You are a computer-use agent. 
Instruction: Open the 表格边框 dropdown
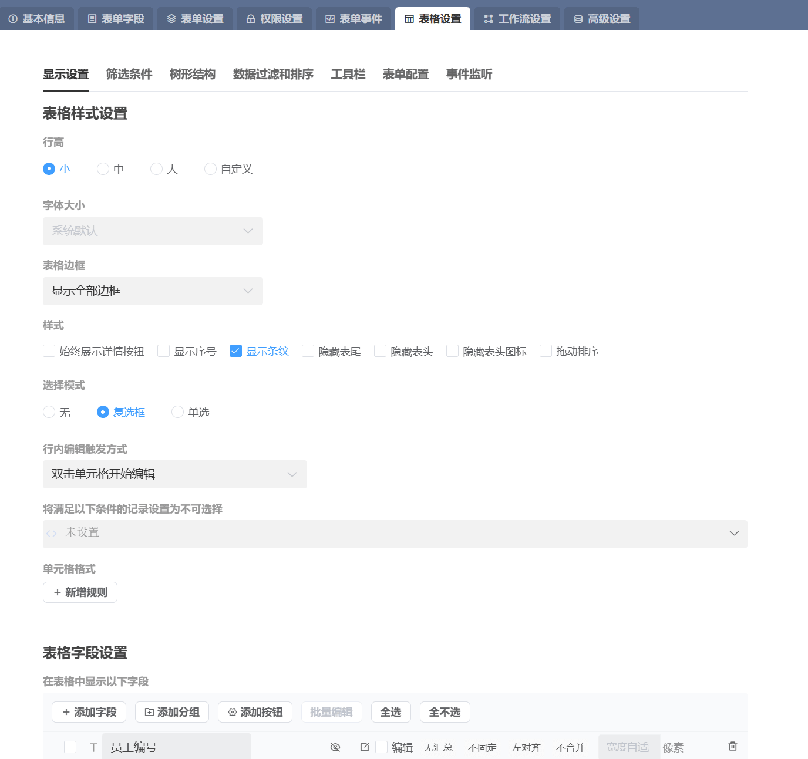click(x=153, y=291)
